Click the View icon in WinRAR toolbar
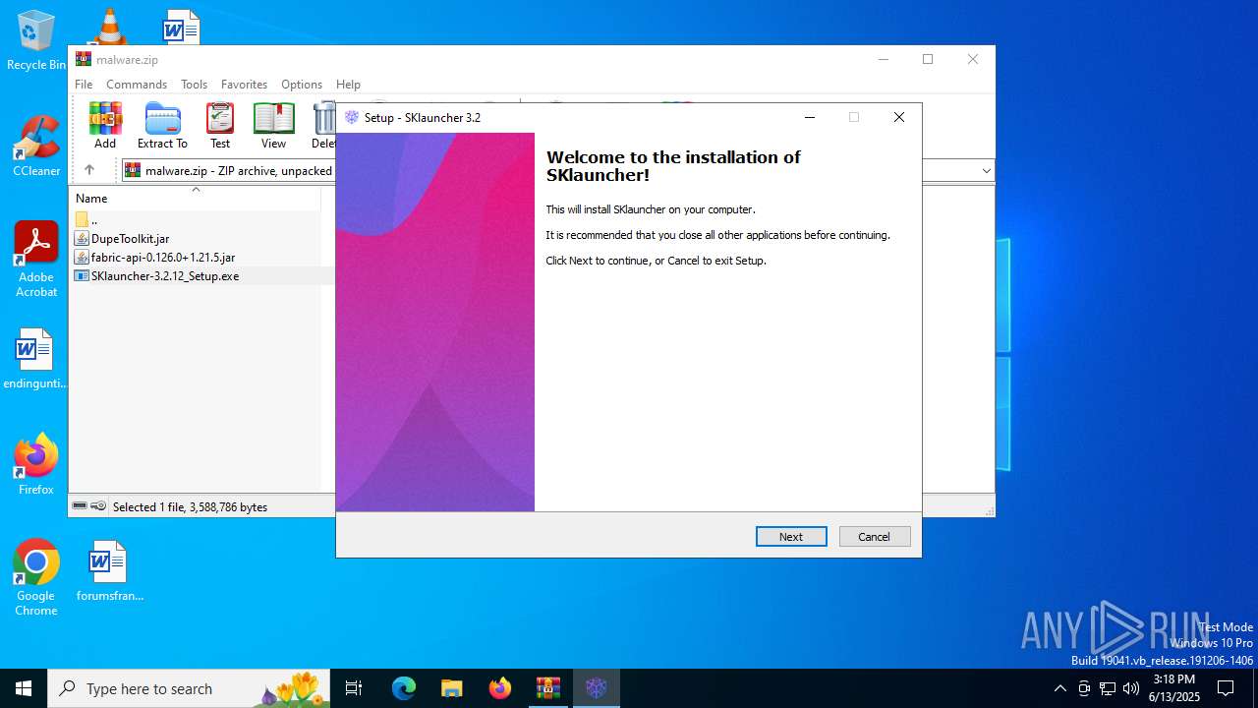The image size is (1258, 708). [273, 125]
